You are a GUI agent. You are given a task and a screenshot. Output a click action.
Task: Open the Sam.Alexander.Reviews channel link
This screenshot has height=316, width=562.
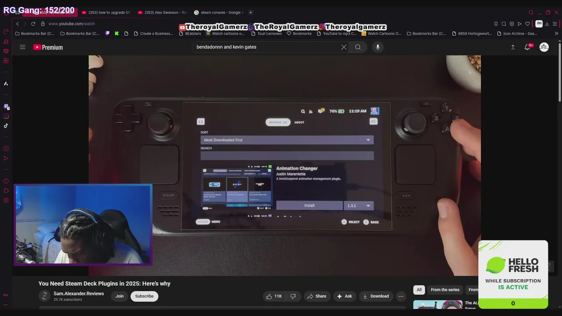[79, 294]
